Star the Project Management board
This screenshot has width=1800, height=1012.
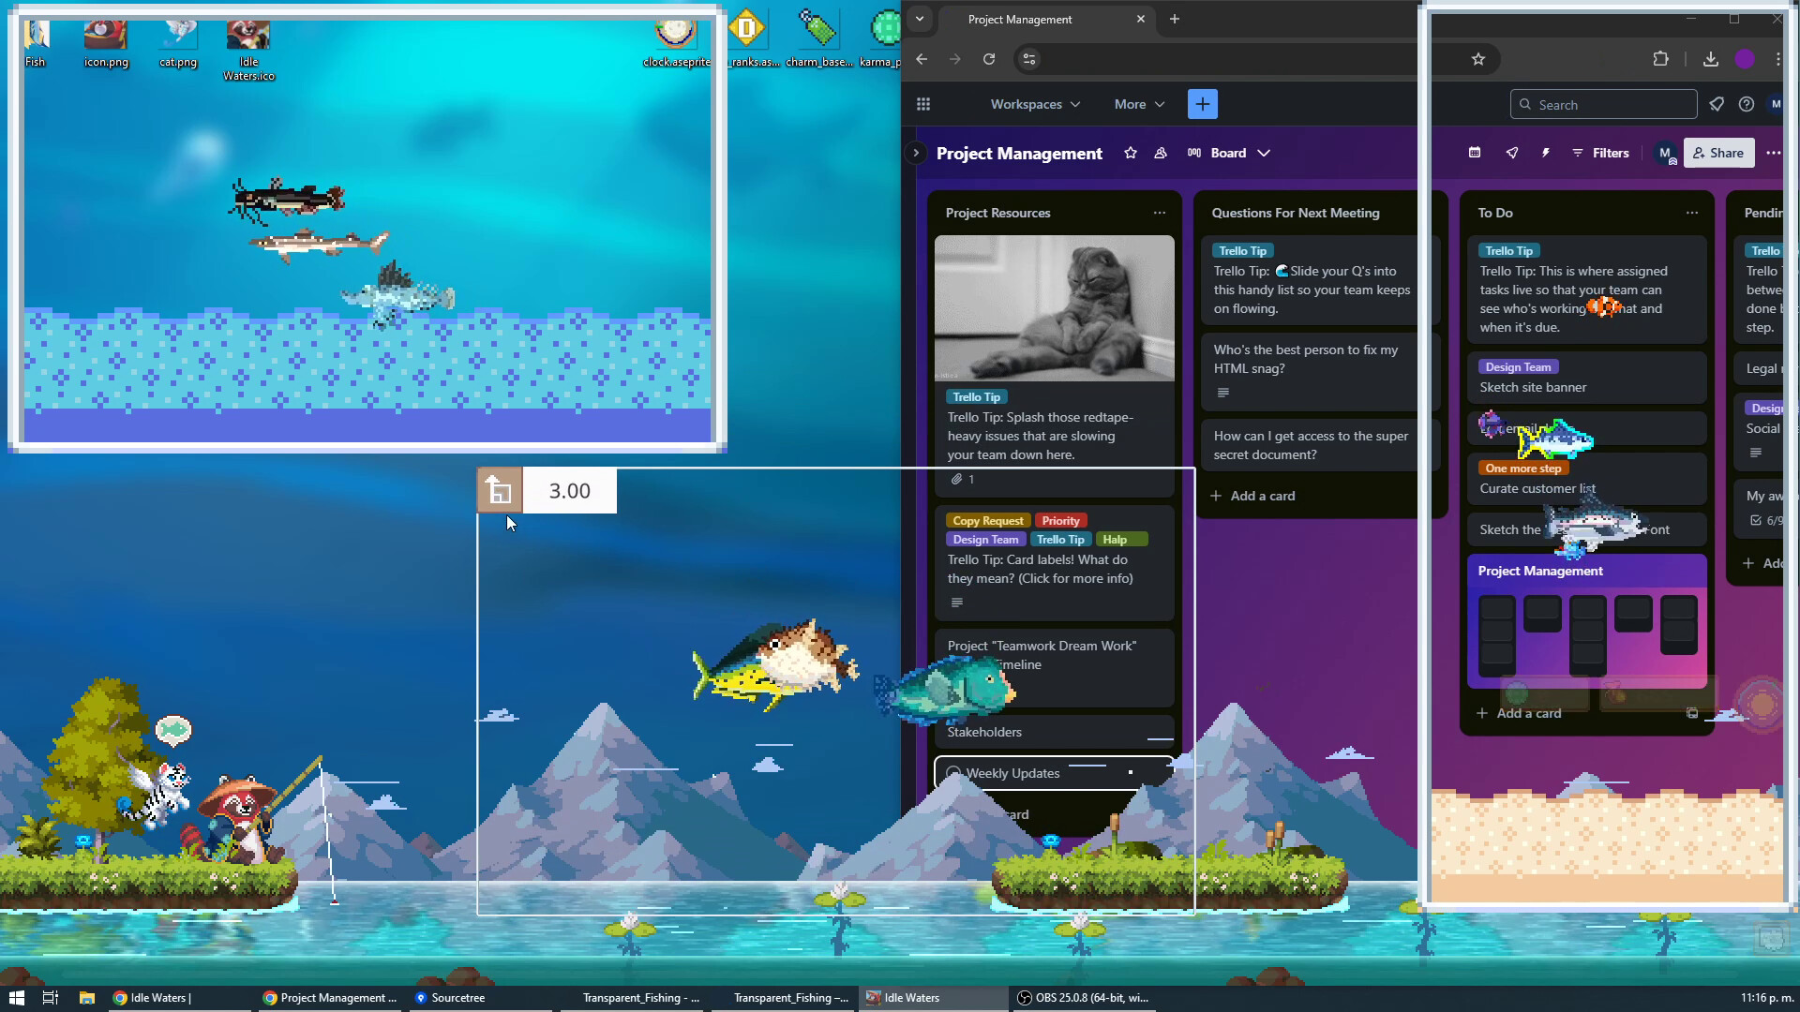point(1131,152)
